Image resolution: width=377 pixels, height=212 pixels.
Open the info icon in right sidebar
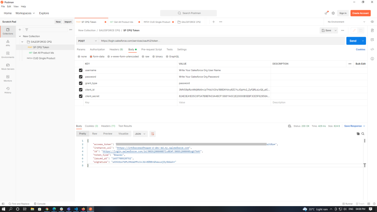click(x=372, y=59)
